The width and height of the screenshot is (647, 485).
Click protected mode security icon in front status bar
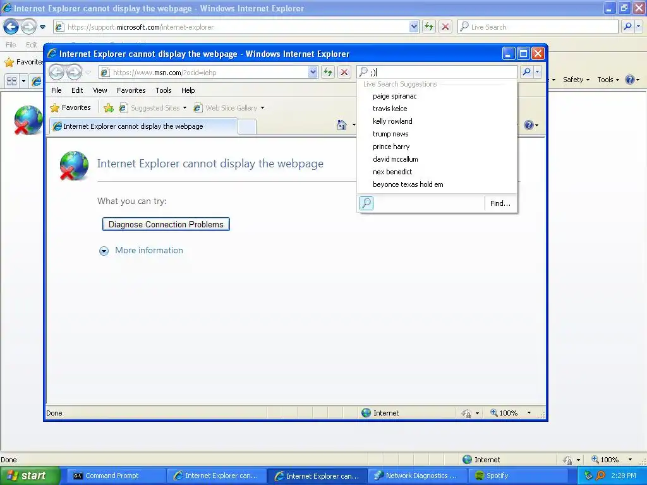click(466, 413)
